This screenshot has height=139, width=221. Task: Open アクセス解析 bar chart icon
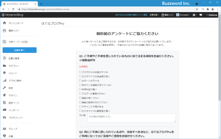(x=4, y=80)
